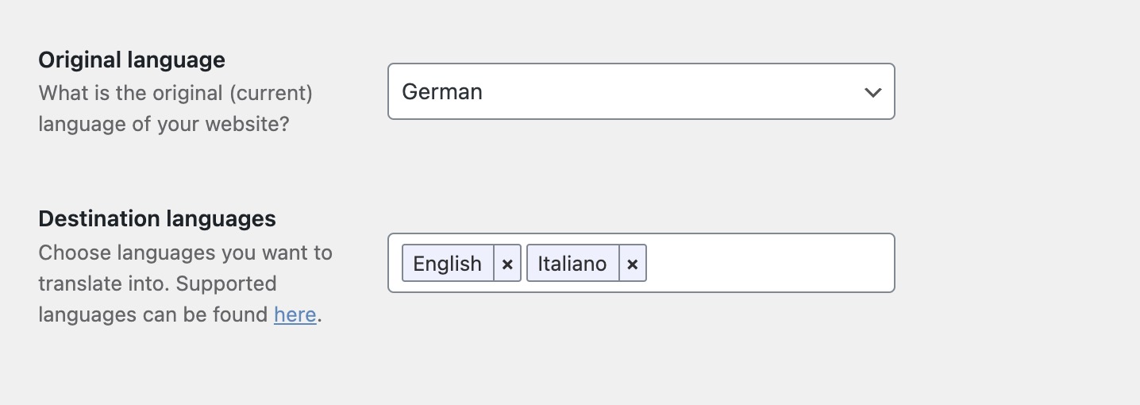Click empty space in Destination languages field
1140x405 pixels.
770,264
